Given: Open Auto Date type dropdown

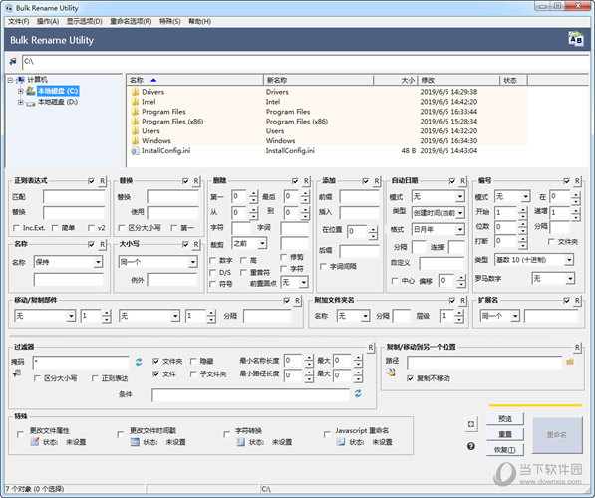Looking at the screenshot, I should (x=439, y=213).
